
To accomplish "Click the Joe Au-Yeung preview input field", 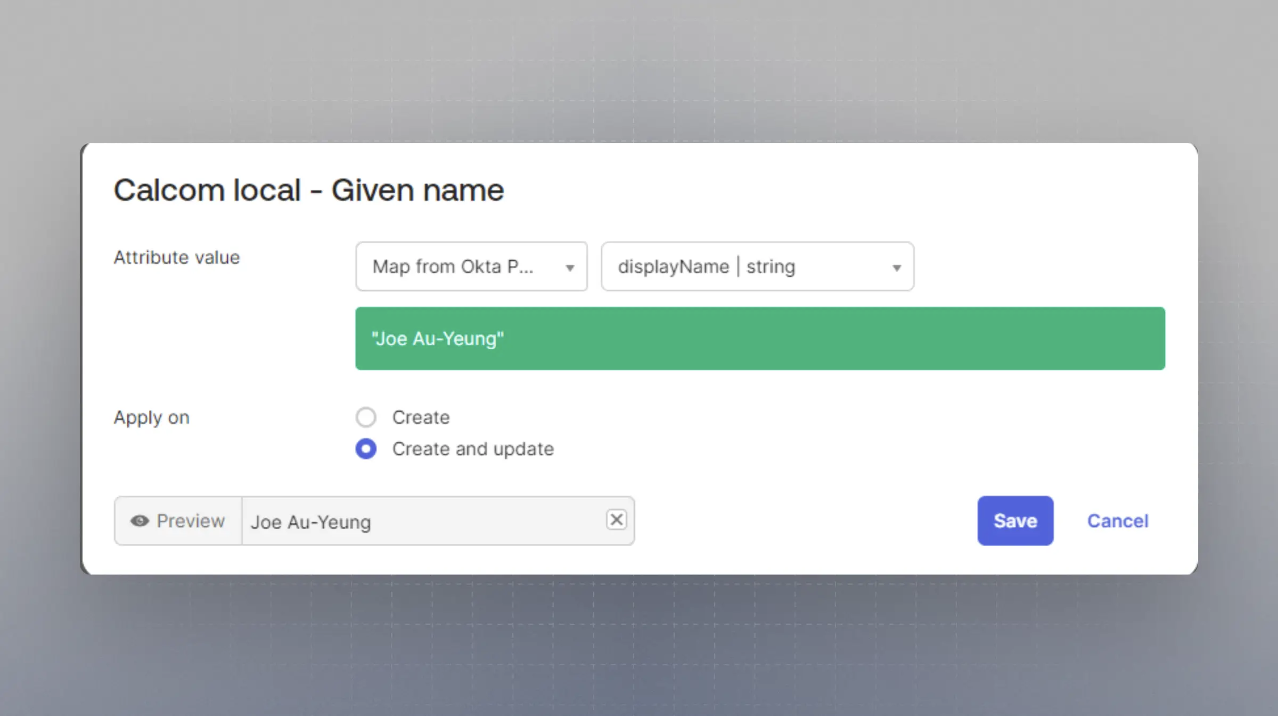I will click(x=422, y=522).
